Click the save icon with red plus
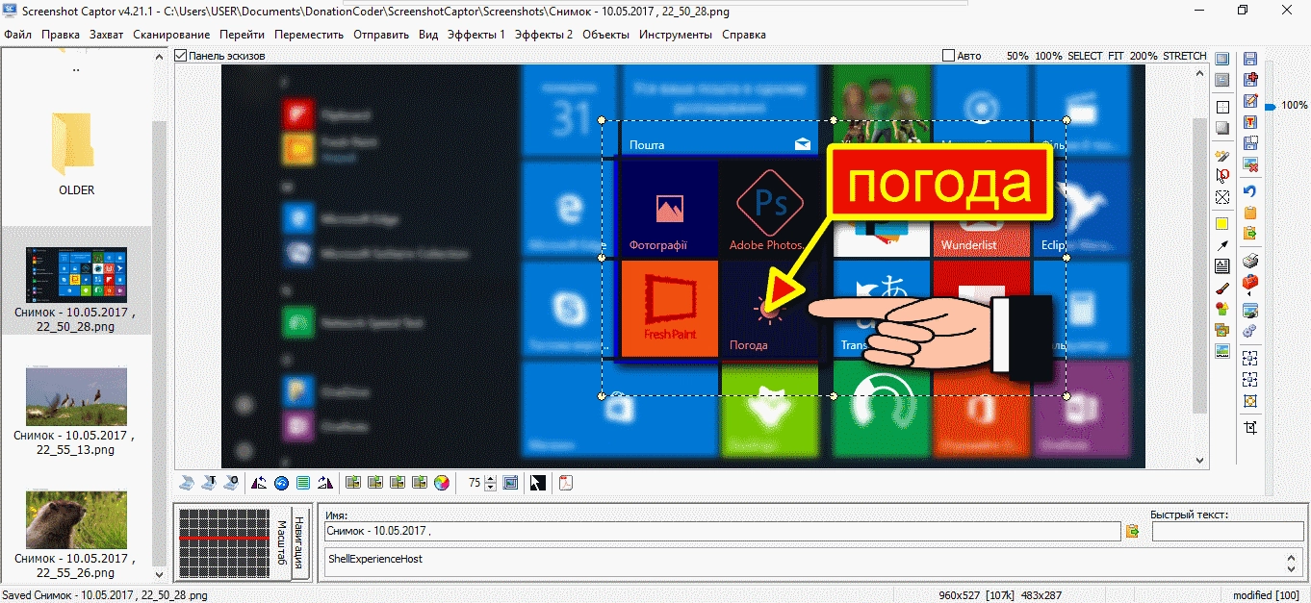Viewport: 1311px width, 603px height. tap(1250, 80)
